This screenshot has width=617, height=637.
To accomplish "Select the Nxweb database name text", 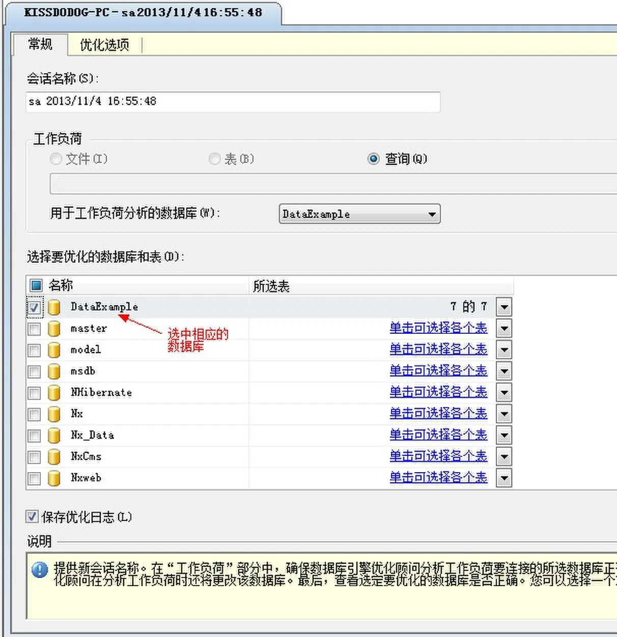I will click(86, 478).
